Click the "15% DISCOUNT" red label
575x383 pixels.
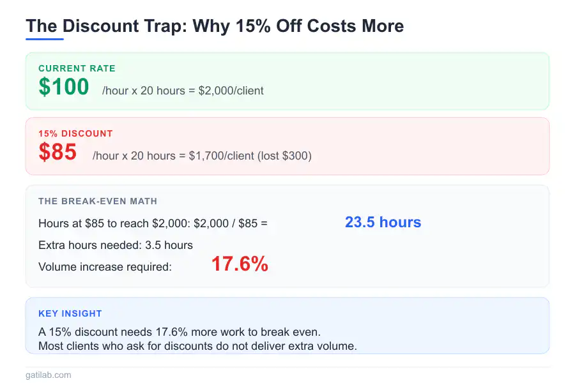coord(75,133)
